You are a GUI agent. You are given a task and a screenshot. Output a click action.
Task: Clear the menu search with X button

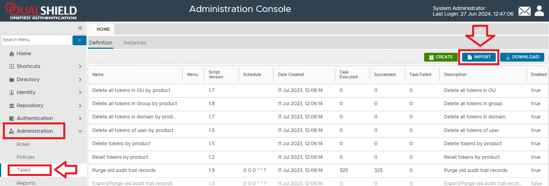[x=79, y=40]
